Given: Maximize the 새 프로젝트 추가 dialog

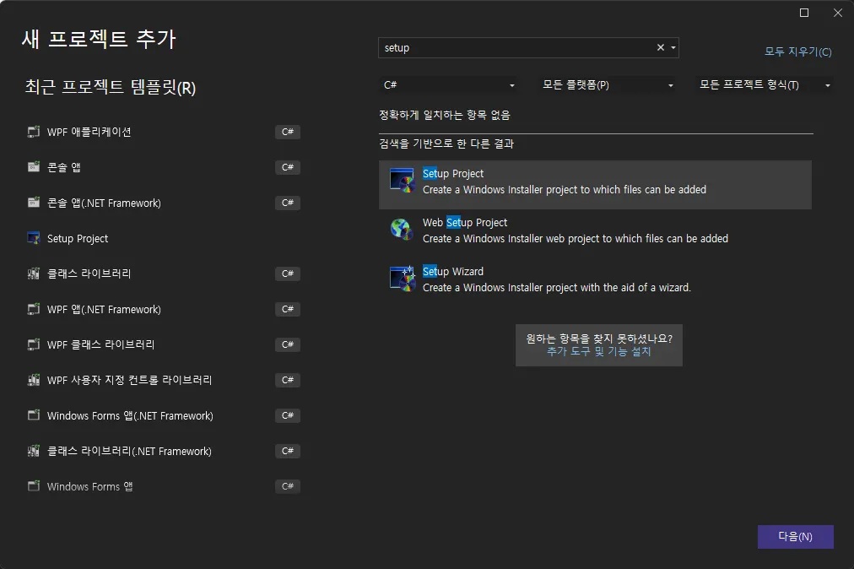Looking at the screenshot, I should click(804, 13).
